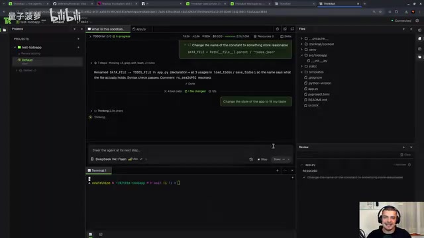Expand the templates folder
This screenshot has height=238, width=424.
[x=302, y=72]
